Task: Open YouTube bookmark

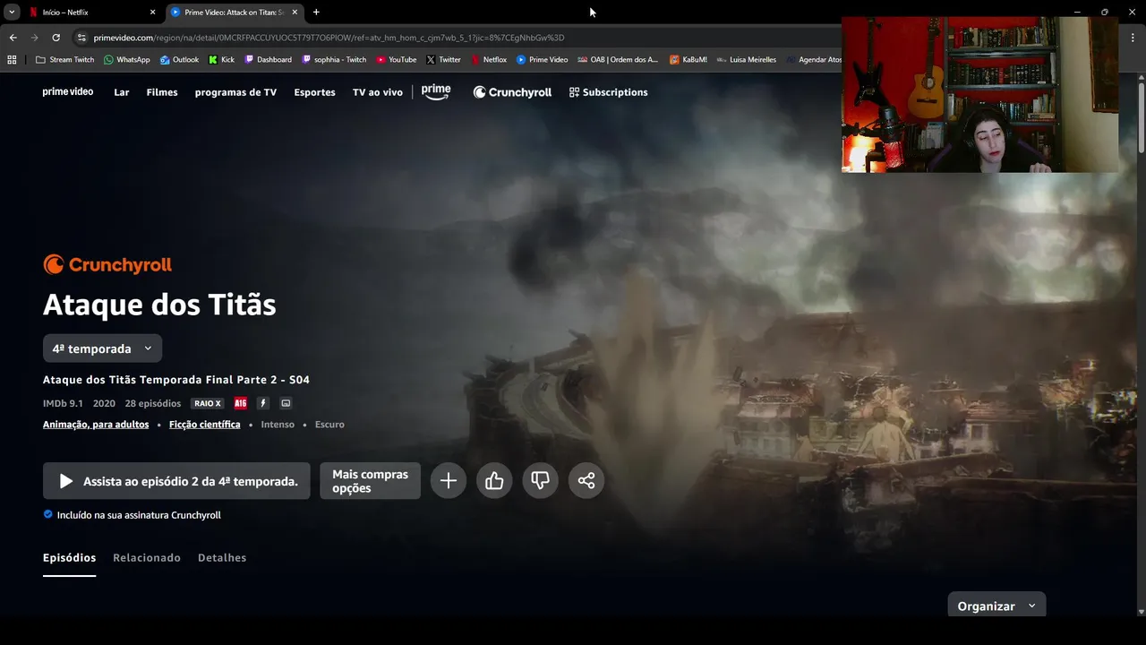Action: click(x=396, y=60)
